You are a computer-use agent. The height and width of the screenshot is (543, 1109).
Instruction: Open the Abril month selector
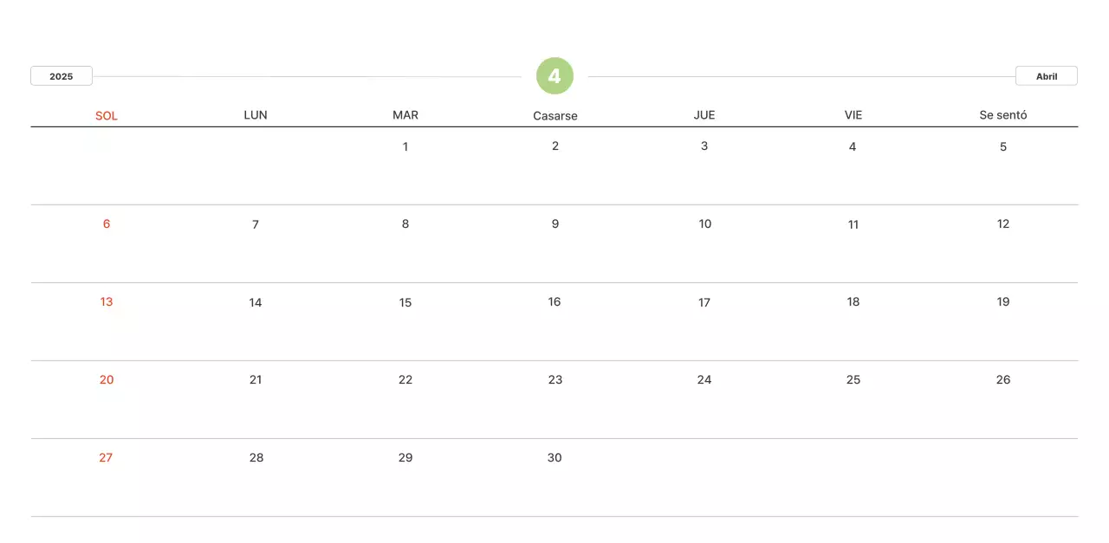(x=1046, y=76)
